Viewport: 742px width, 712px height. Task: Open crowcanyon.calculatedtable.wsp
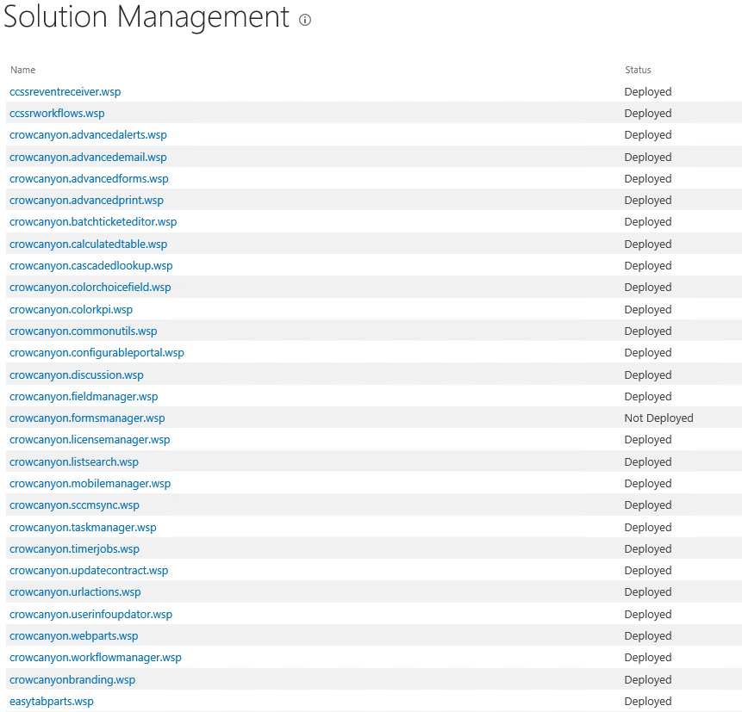89,244
